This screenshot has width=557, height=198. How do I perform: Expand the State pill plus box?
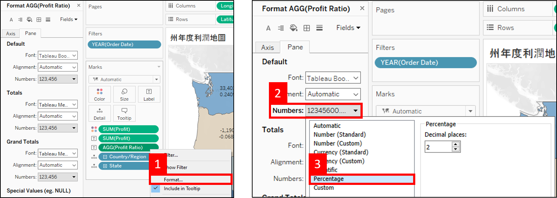(105, 166)
